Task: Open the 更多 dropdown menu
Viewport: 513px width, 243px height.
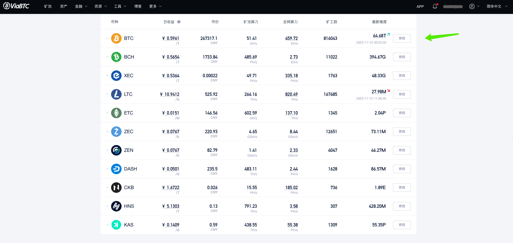Action: pos(155,6)
